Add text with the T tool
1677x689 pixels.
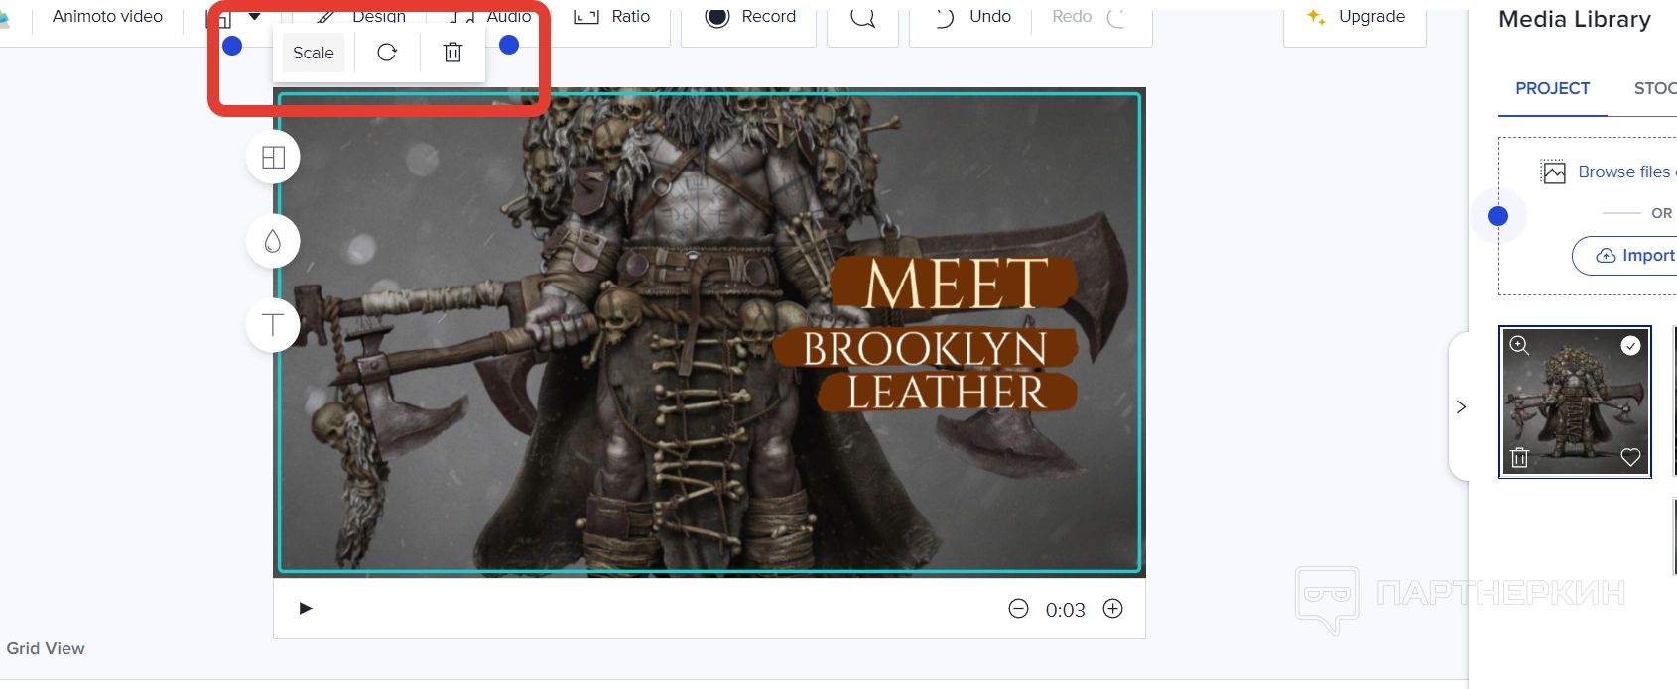pos(273,324)
